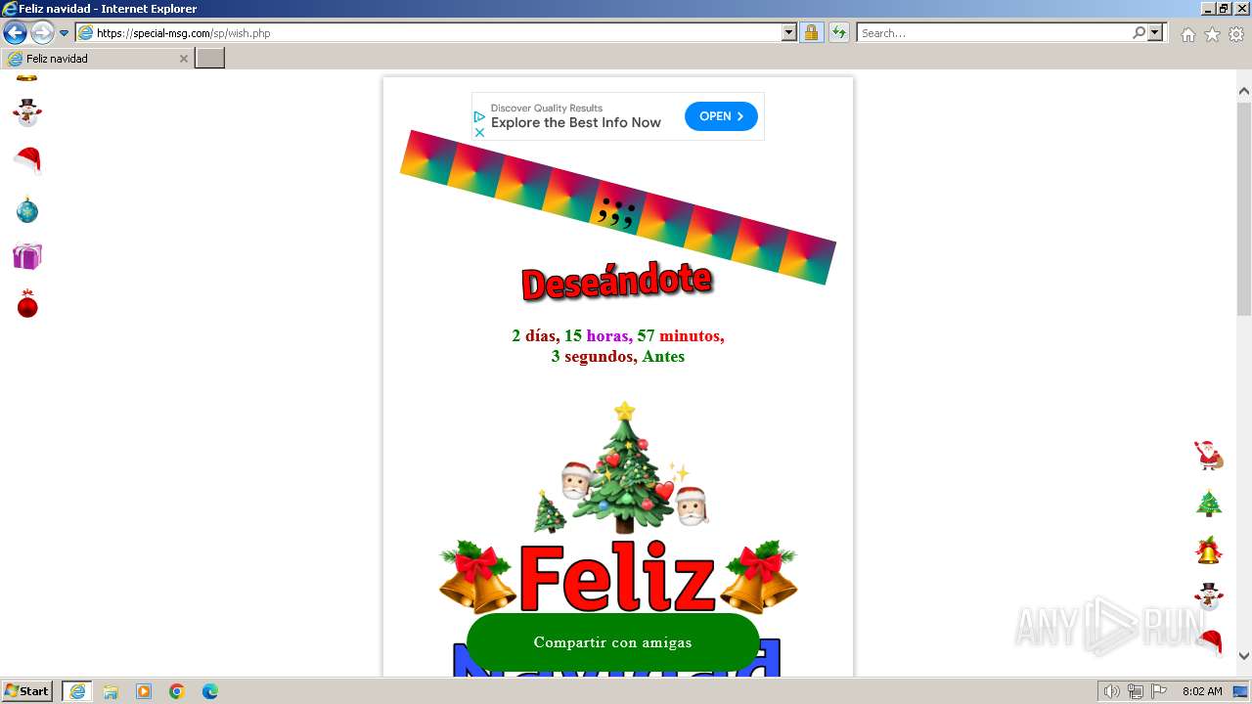Open Favorites star icon
This screenshot has width=1252, height=704.
[x=1212, y=34]
